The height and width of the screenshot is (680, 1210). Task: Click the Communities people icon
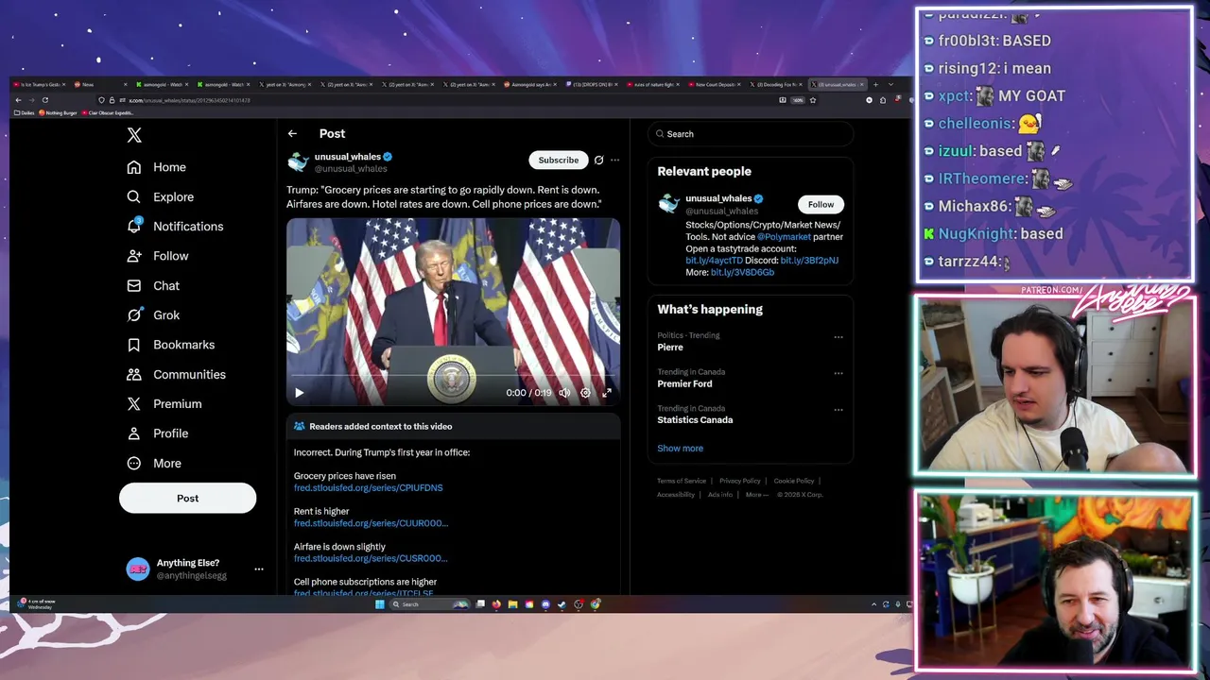tap(134, 374)
